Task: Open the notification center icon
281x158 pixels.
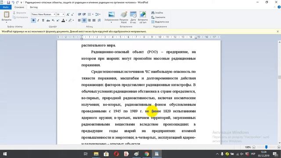Action: coord(275,154)
